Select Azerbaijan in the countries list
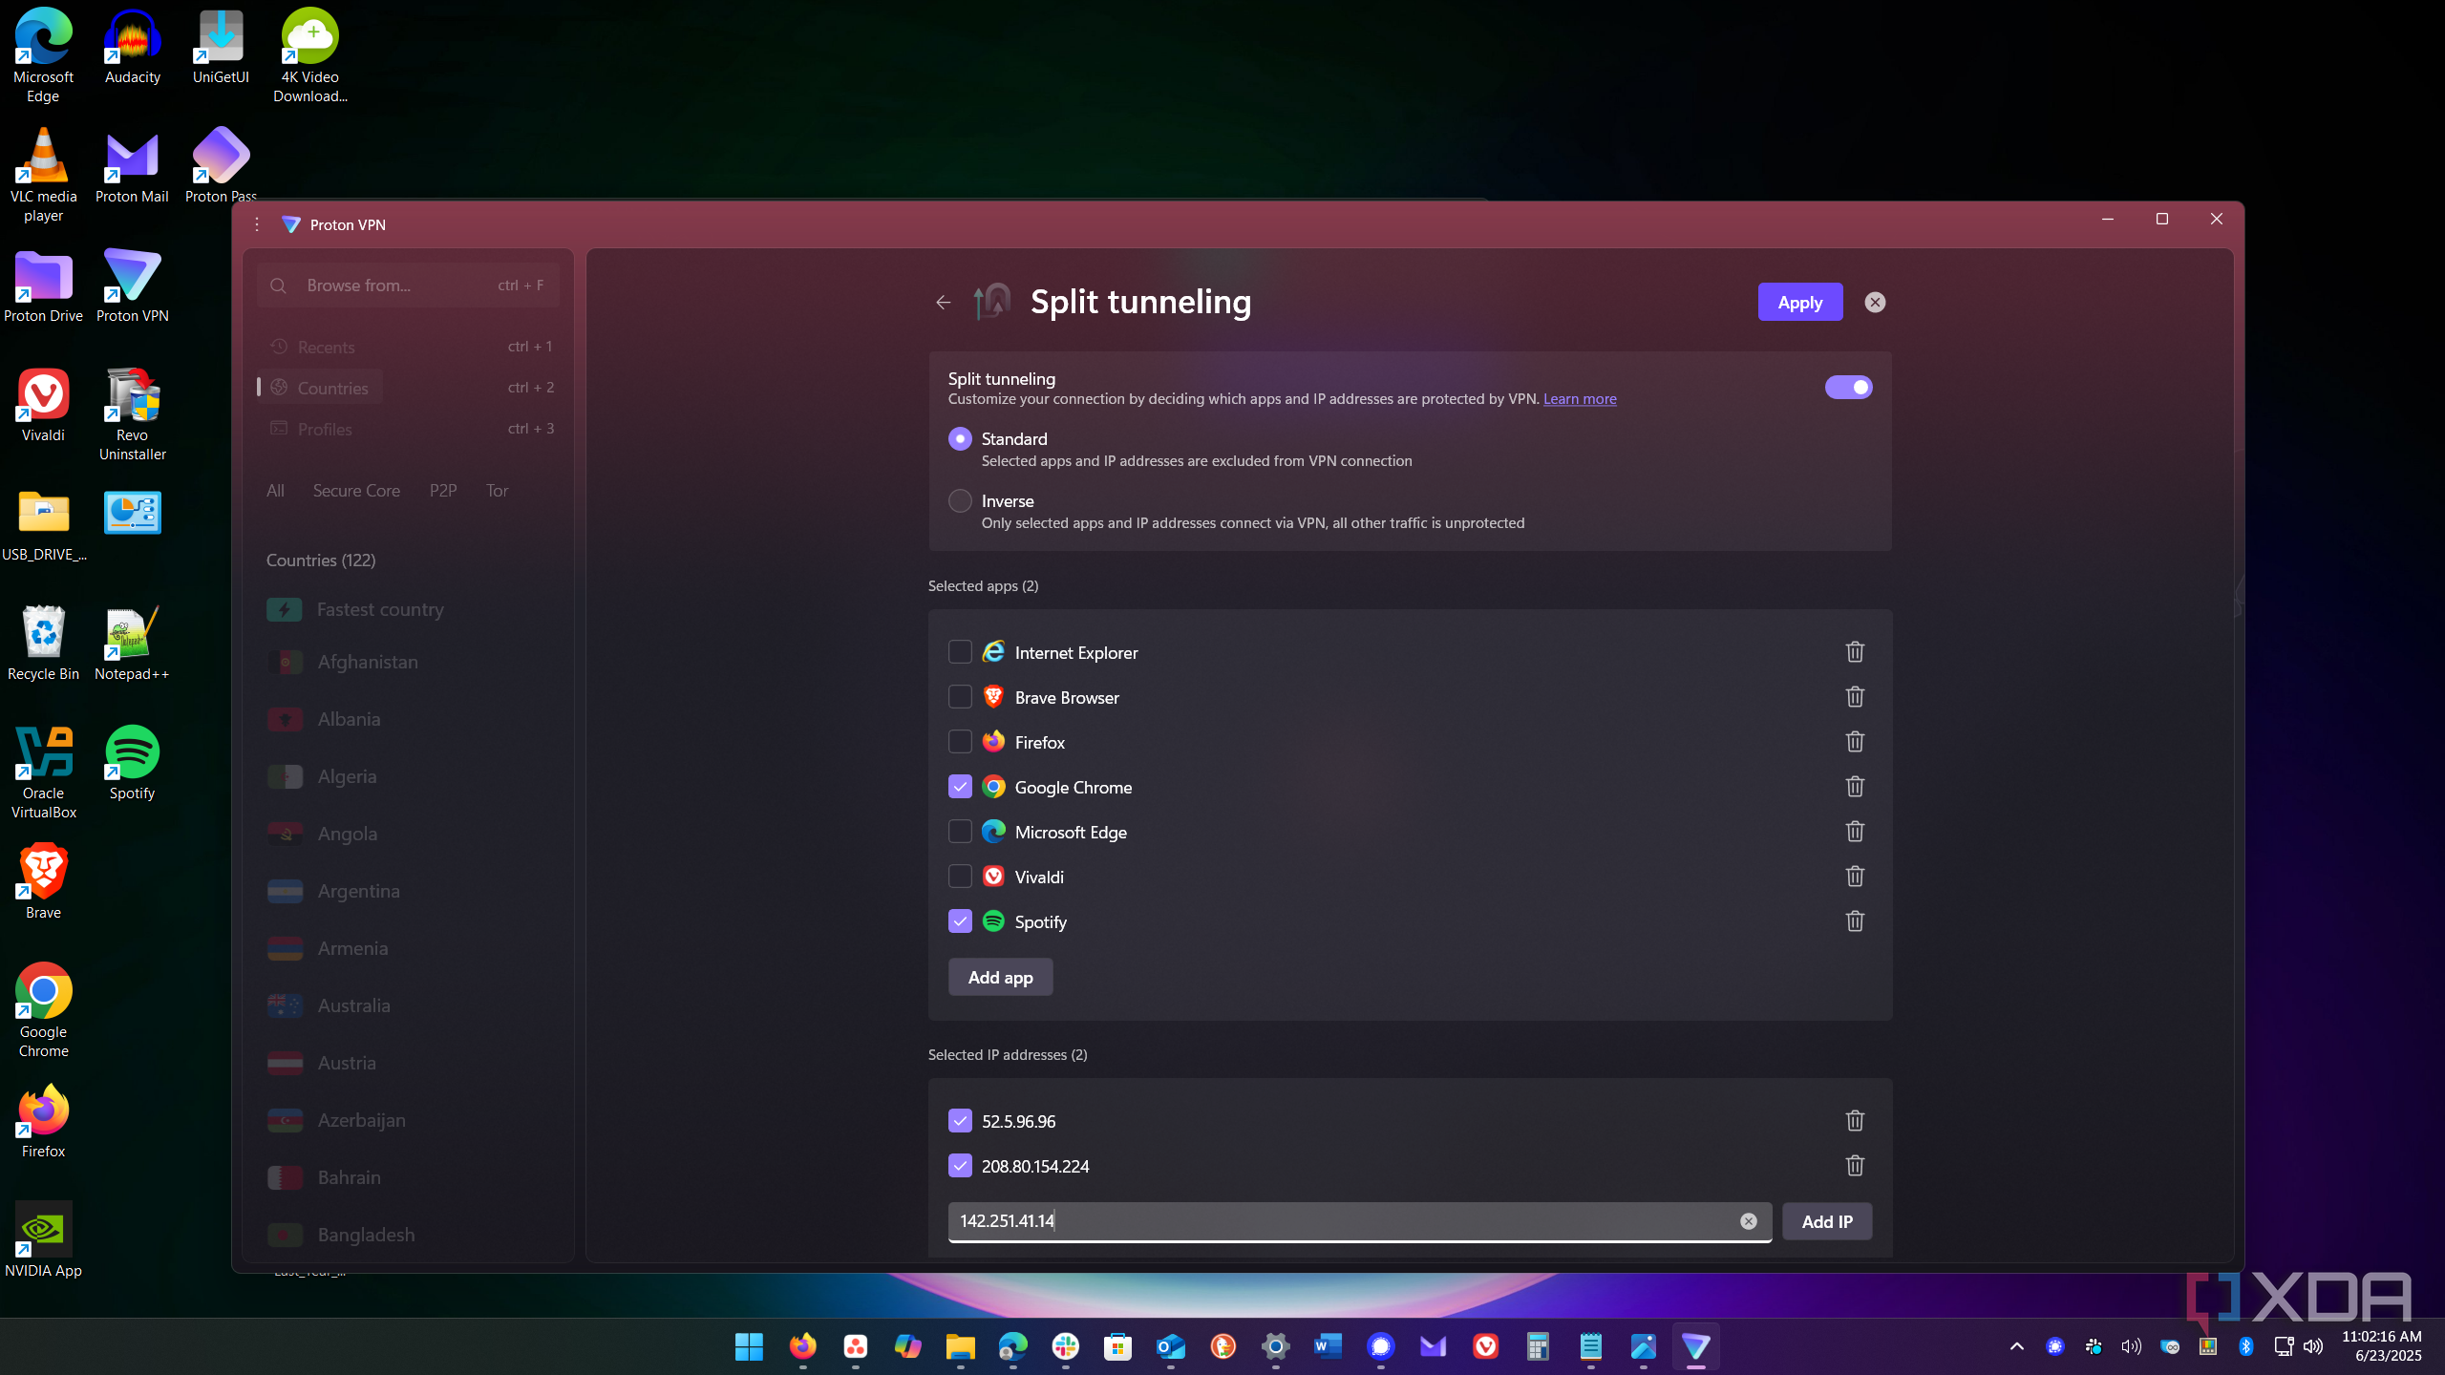Screen dimensions: 2445x1375 409,1120
